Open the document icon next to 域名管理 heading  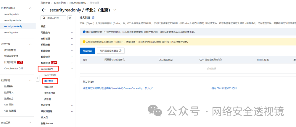pyautogui.click(x=93, y=17)
